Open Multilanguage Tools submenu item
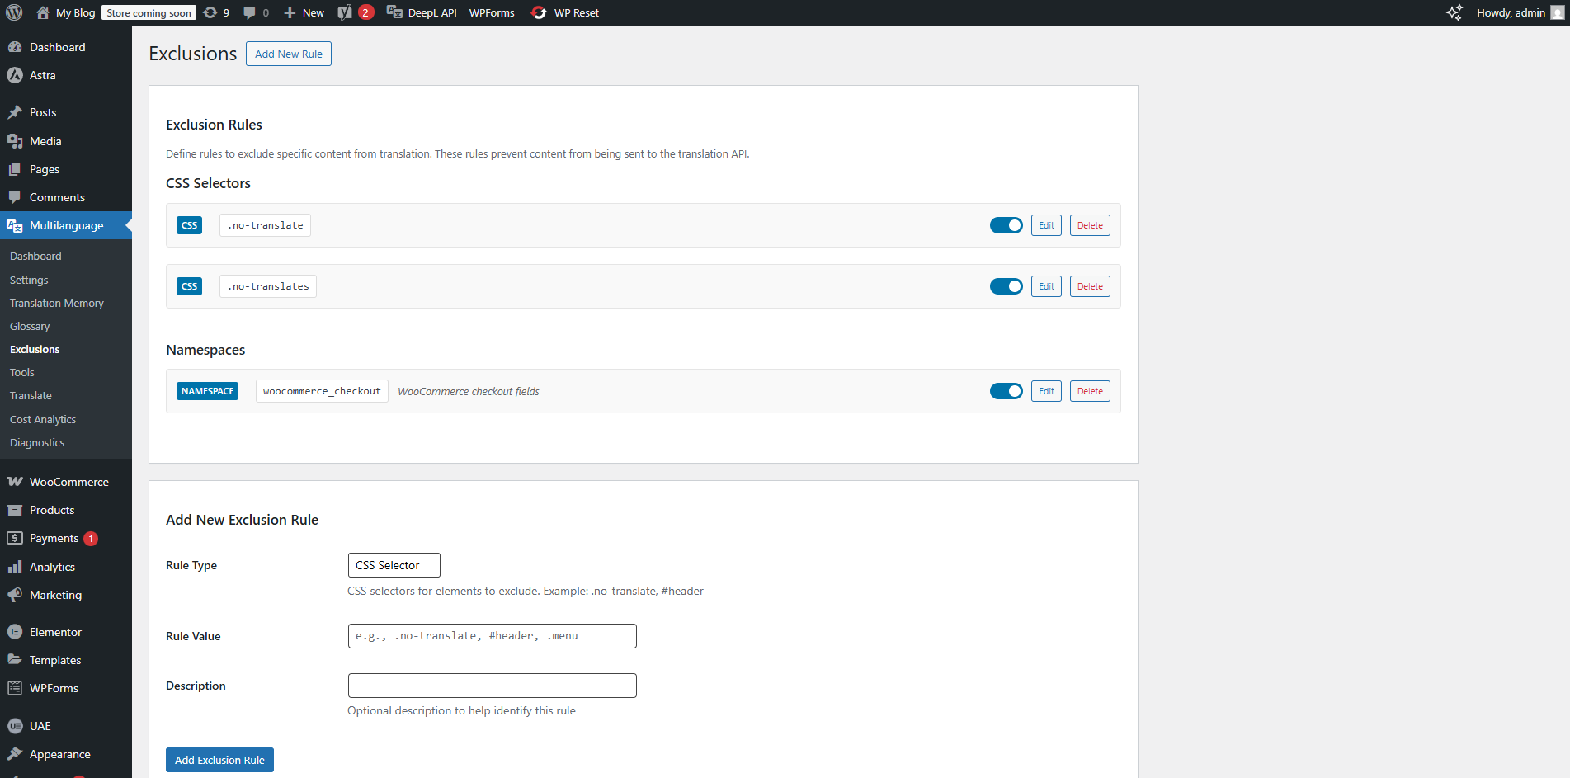The width and height of the screenshot is (1570, 778). pos(22,372)
